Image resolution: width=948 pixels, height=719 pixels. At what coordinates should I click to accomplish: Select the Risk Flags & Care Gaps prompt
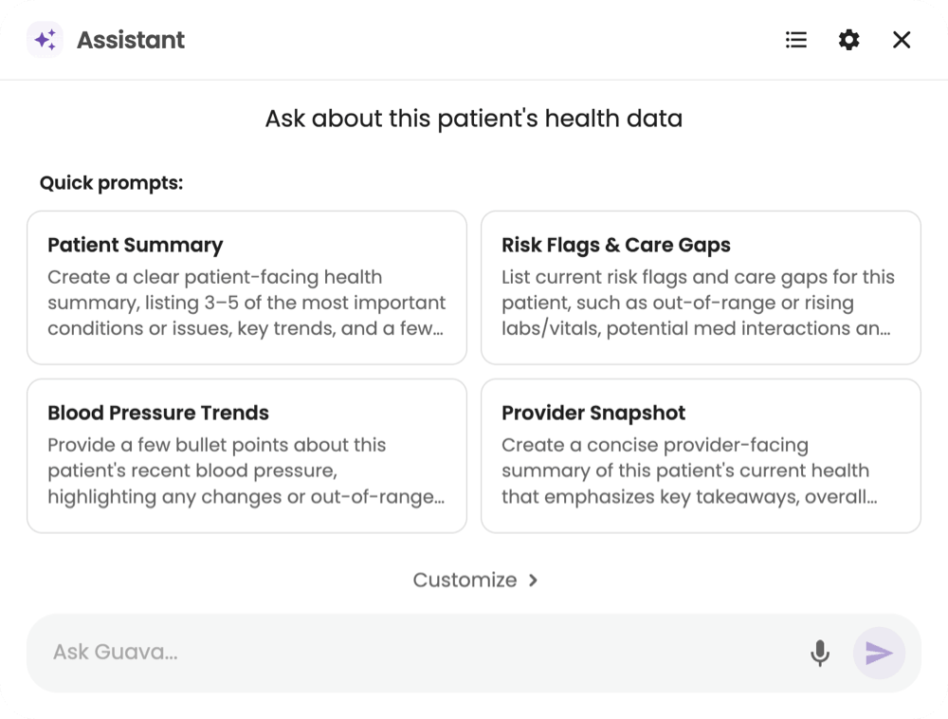pyautogui.click(x=701, y=287)
